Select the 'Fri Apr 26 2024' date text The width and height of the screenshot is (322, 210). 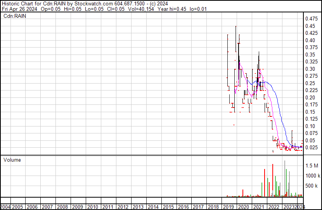pyautogui.click(x=19, y=9)
